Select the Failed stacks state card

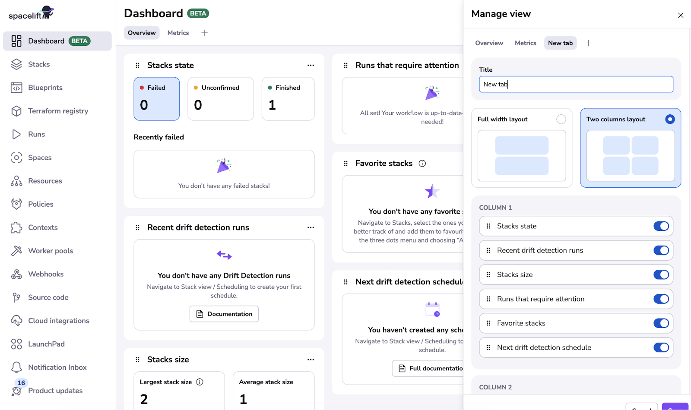click(157, 99)
